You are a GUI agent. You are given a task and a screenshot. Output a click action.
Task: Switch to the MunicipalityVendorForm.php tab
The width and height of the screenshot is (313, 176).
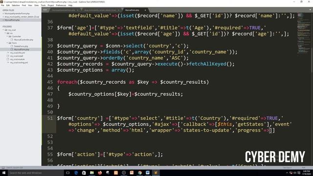click(x=64, y=10)
